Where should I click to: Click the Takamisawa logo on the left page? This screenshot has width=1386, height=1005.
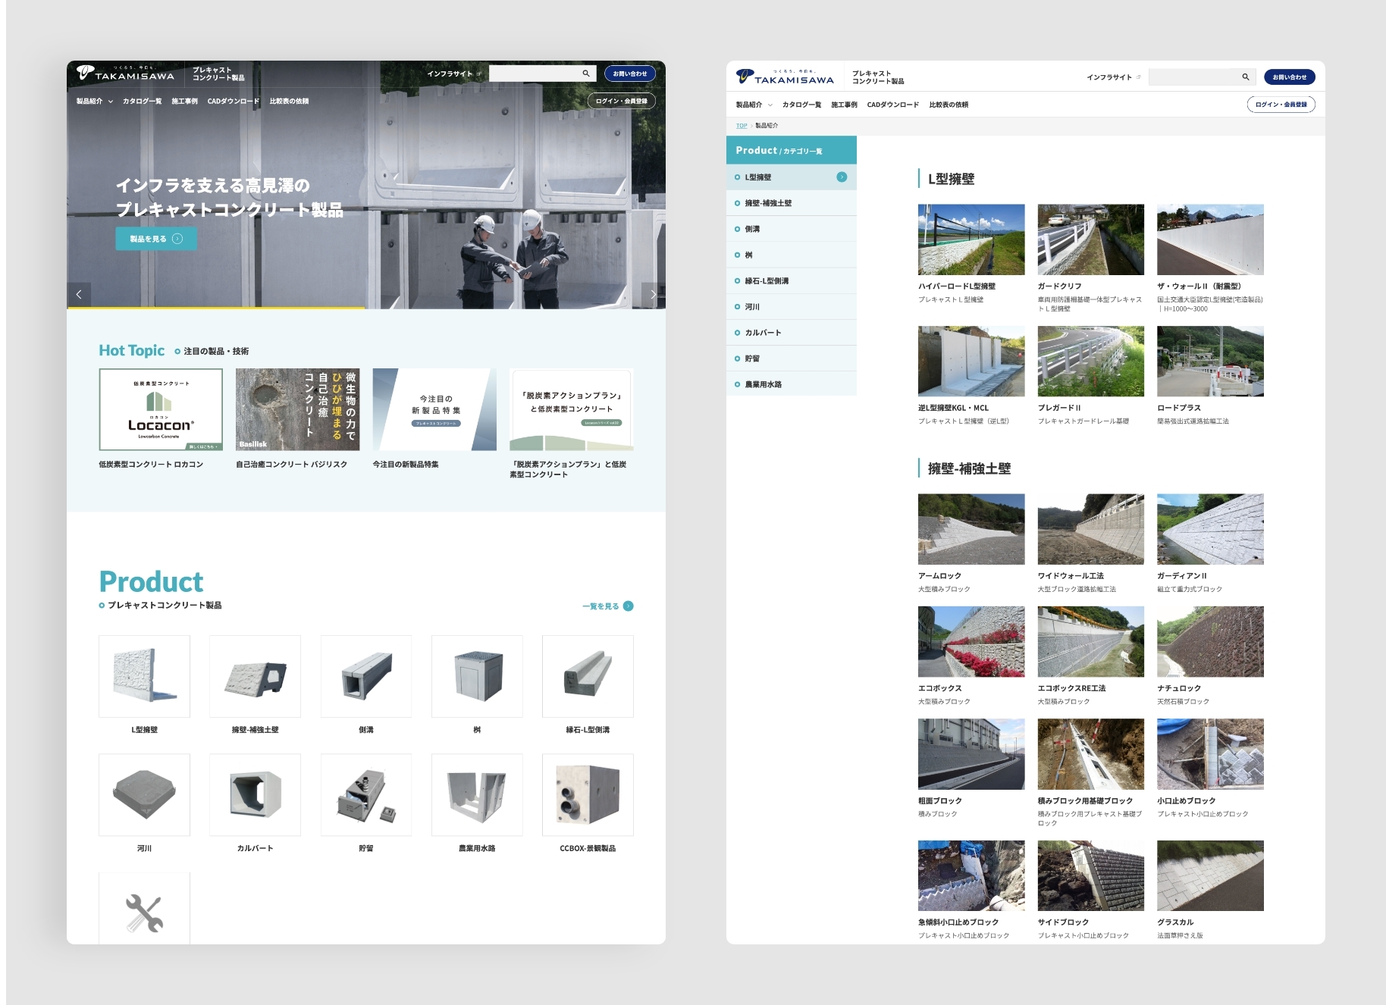(126, 74)
